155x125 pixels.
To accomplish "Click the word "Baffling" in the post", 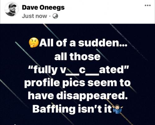I will pyautogui.click(x=54, y=109).
